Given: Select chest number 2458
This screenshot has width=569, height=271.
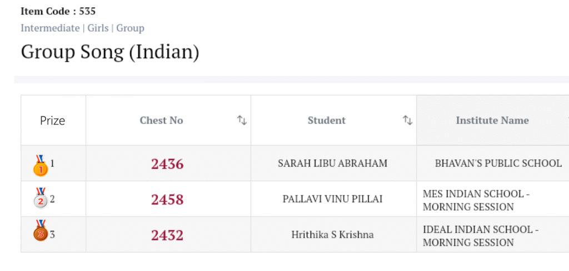Looking at the screenshot, I should pyautogui.click(x=167, y=199).
